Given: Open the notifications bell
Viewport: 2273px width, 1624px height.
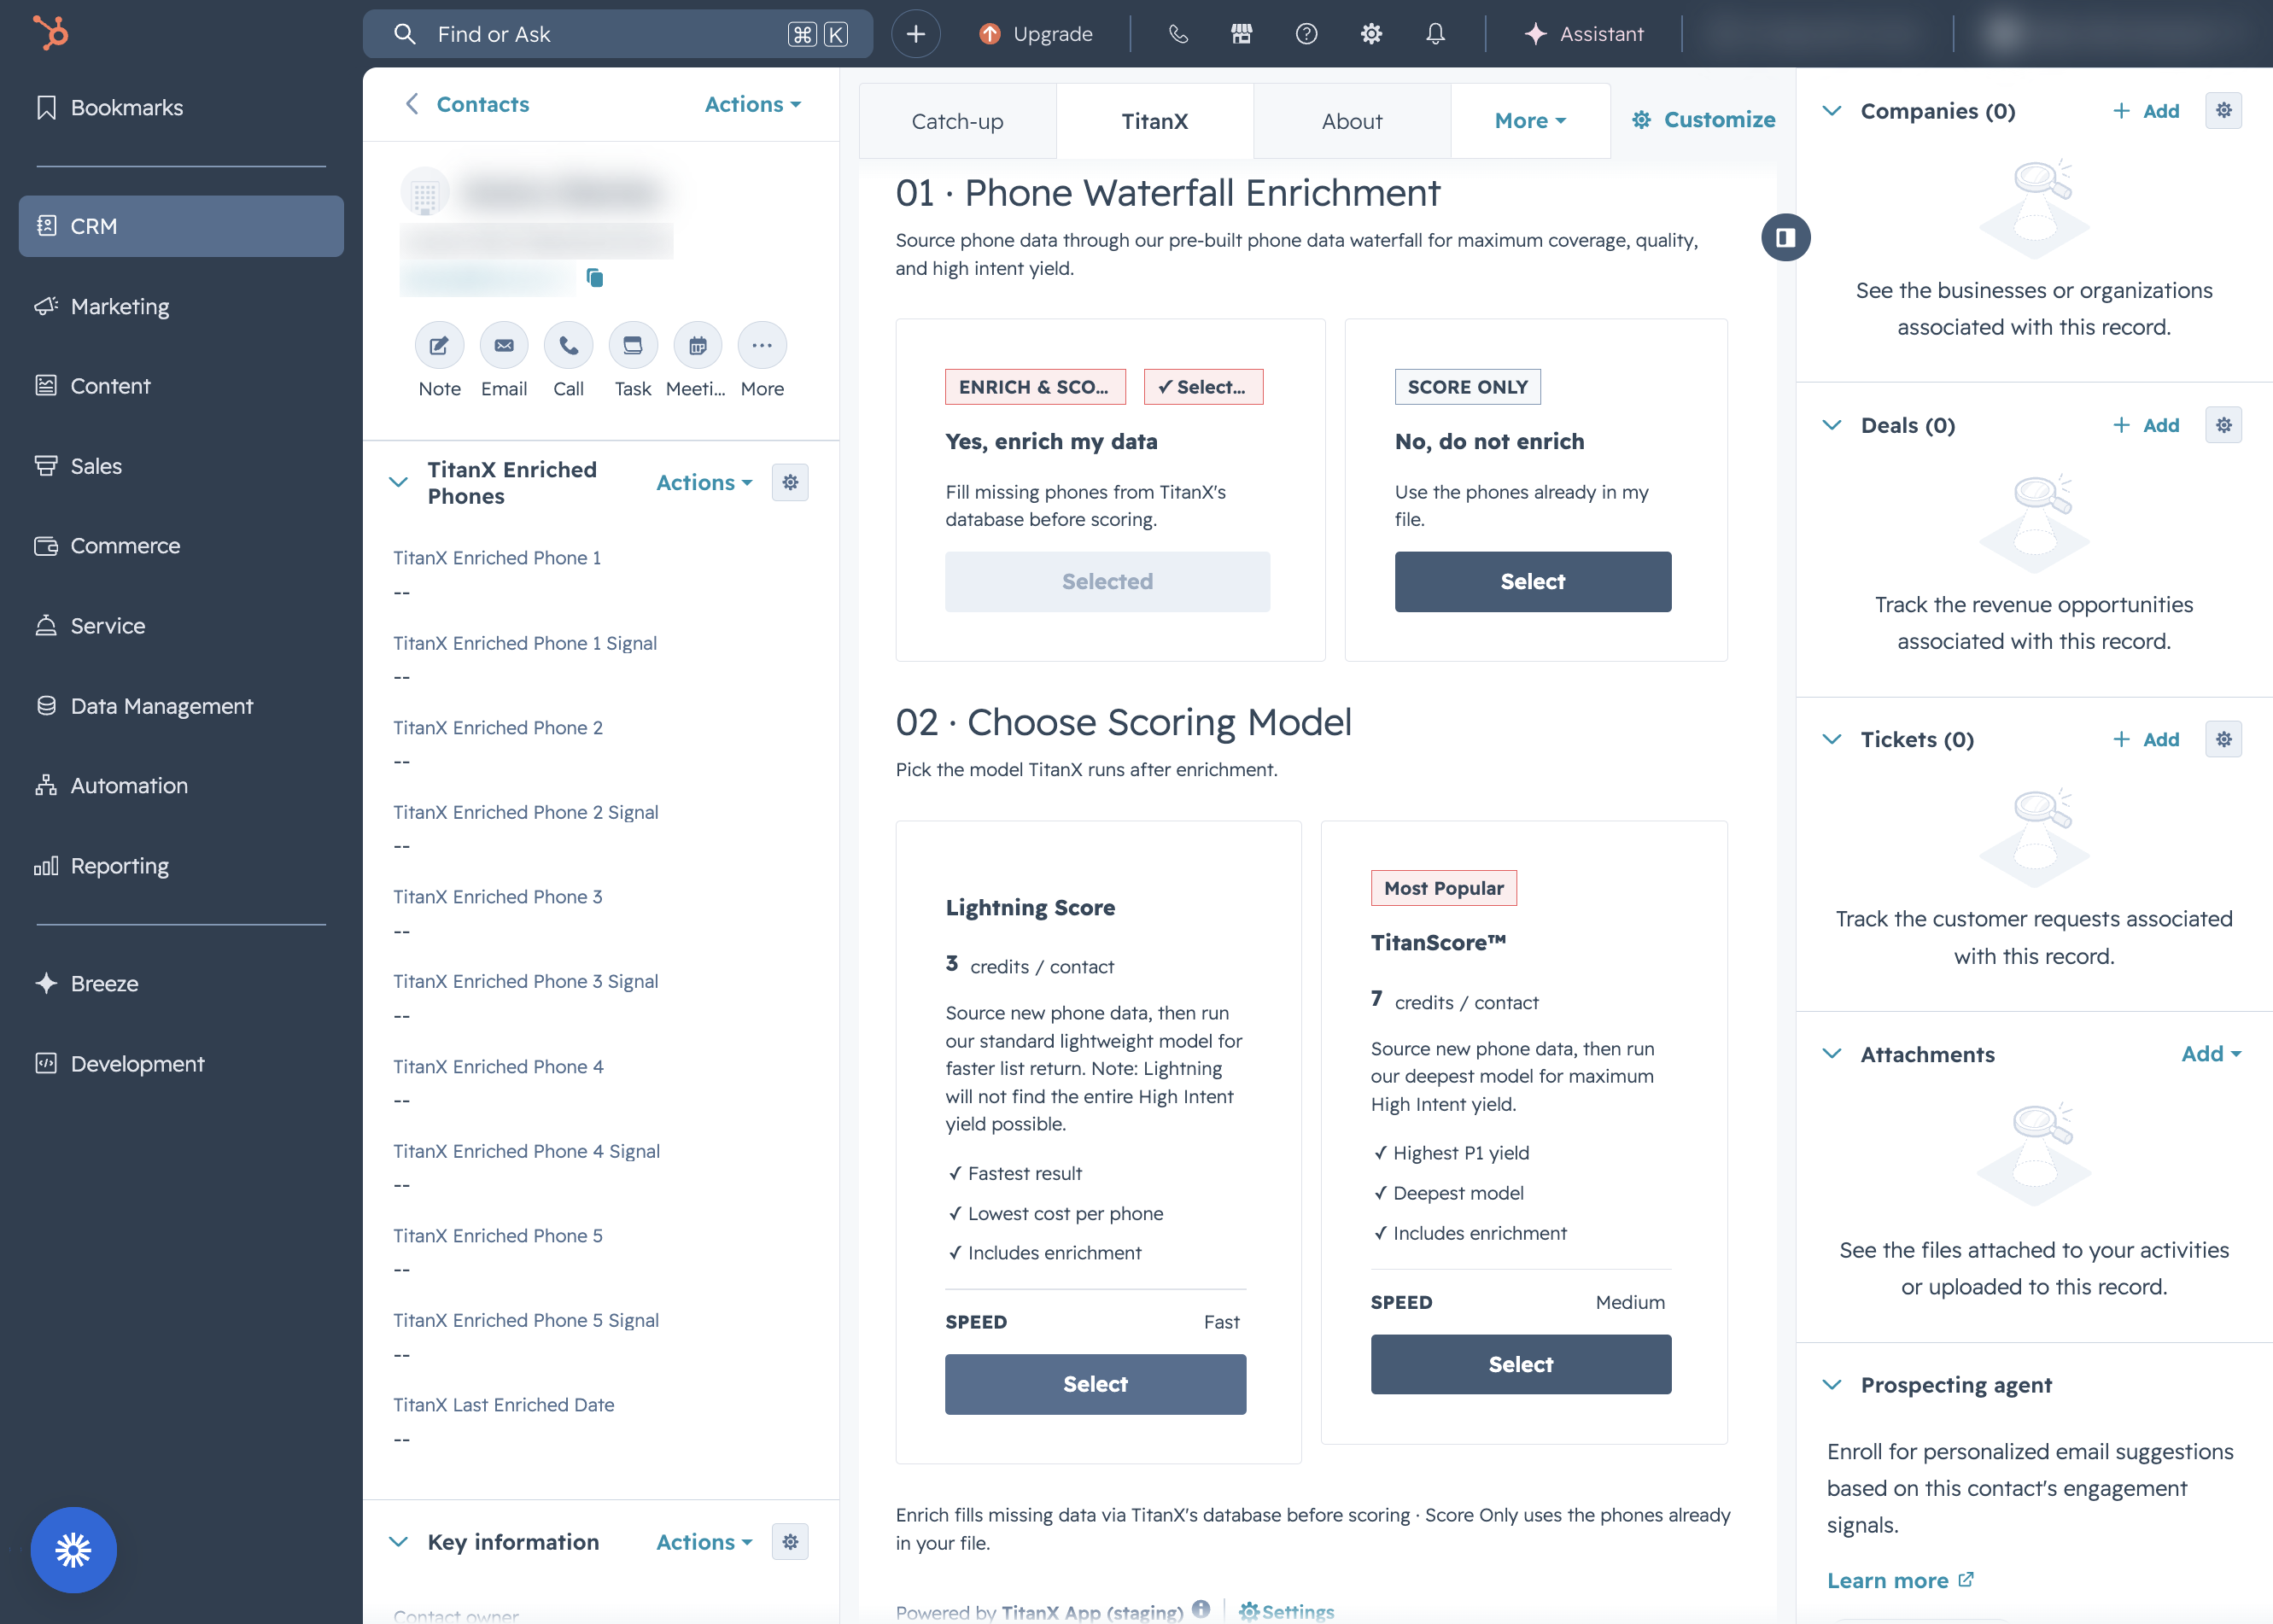Looking at the screenshot, I should (x=1435, y=34).
